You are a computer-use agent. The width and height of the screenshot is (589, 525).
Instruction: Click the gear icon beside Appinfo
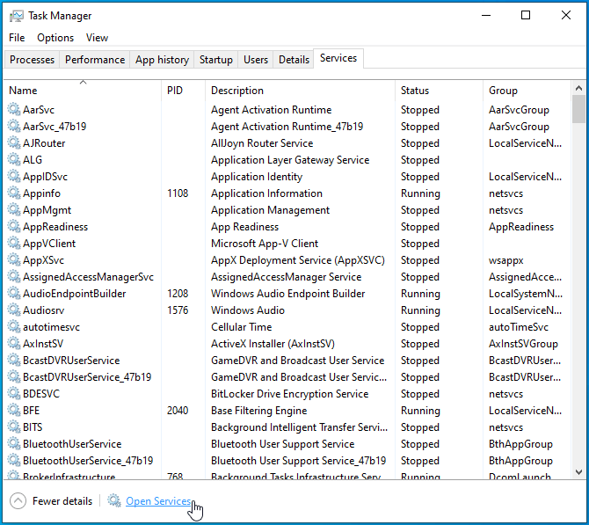point(14,193)
